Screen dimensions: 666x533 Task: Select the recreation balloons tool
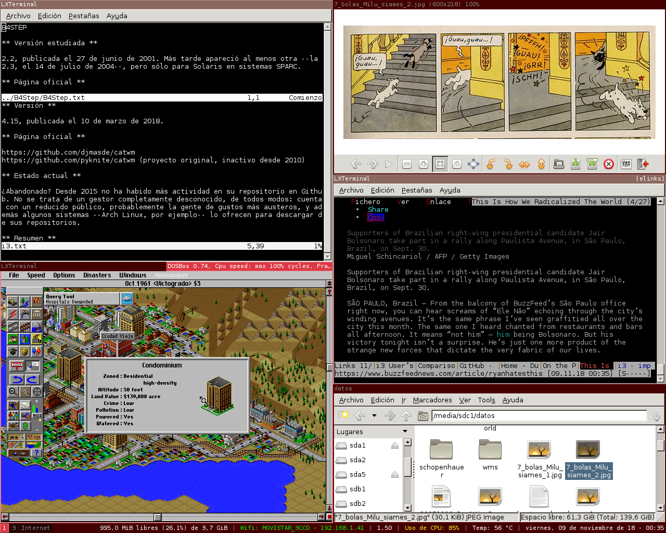pos(36,352)
